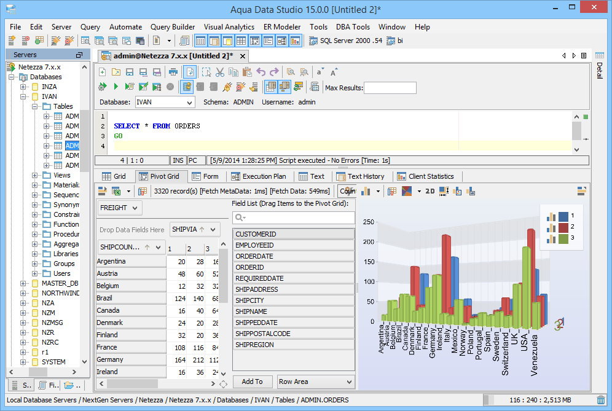This screenshot has height=411, width=612.
Task: Select the SHIPPOSTALCODE field in Field List
Action: click(x=294, y=334)
